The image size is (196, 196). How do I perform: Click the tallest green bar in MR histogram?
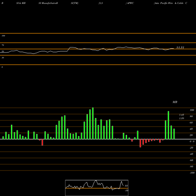pyautogui.click(x=93, y=123)
